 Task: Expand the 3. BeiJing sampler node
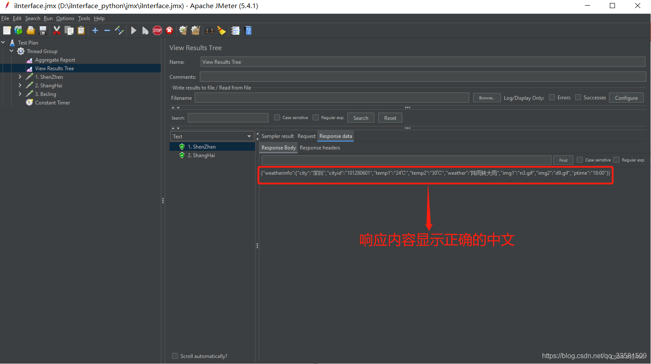point(20,94)
